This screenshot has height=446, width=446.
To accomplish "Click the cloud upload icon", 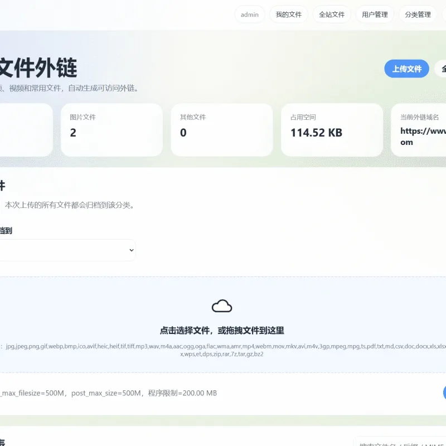I will tap(222, 306).
